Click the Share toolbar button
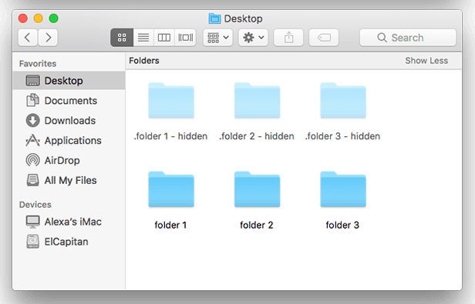 point(288,38)
